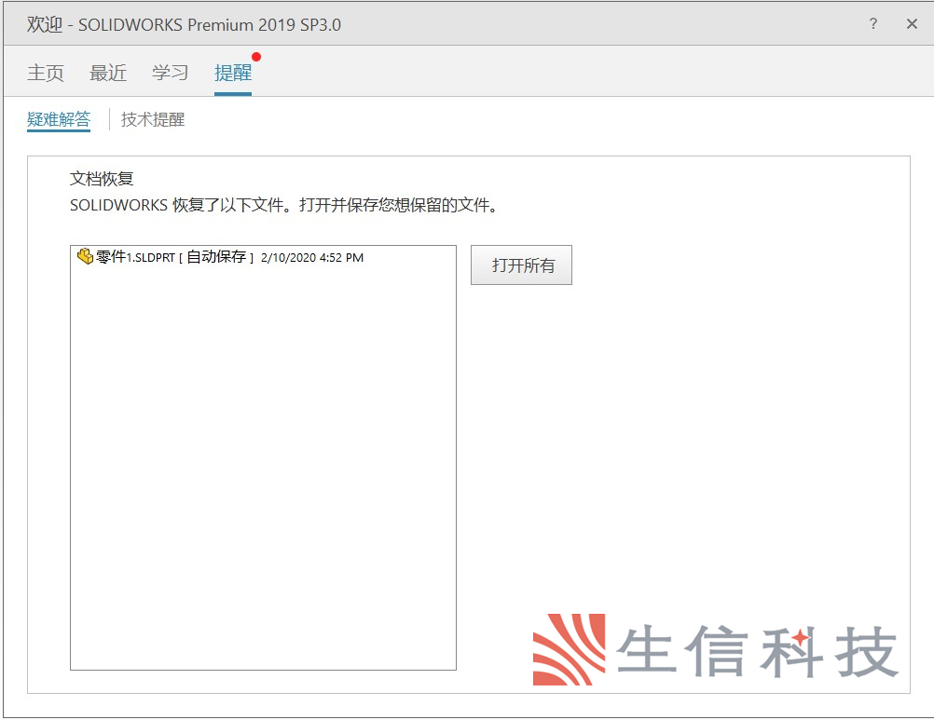Open the 最近 tab
The width and height of the screenshot is (934, 720).
coord(107,73)
